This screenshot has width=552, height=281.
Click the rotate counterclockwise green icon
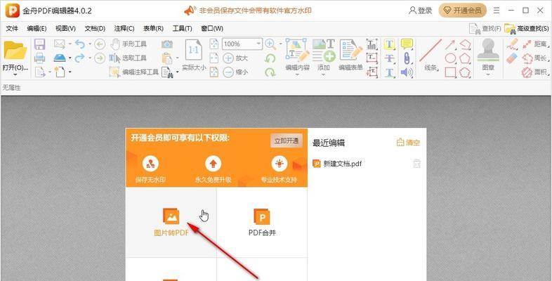tap(270, 58)
